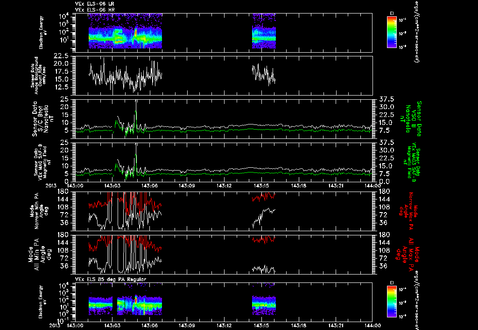Click the '143:00' tick under the bottom spectrogram
The image size is (478, 330).
[x=75, y=325]
